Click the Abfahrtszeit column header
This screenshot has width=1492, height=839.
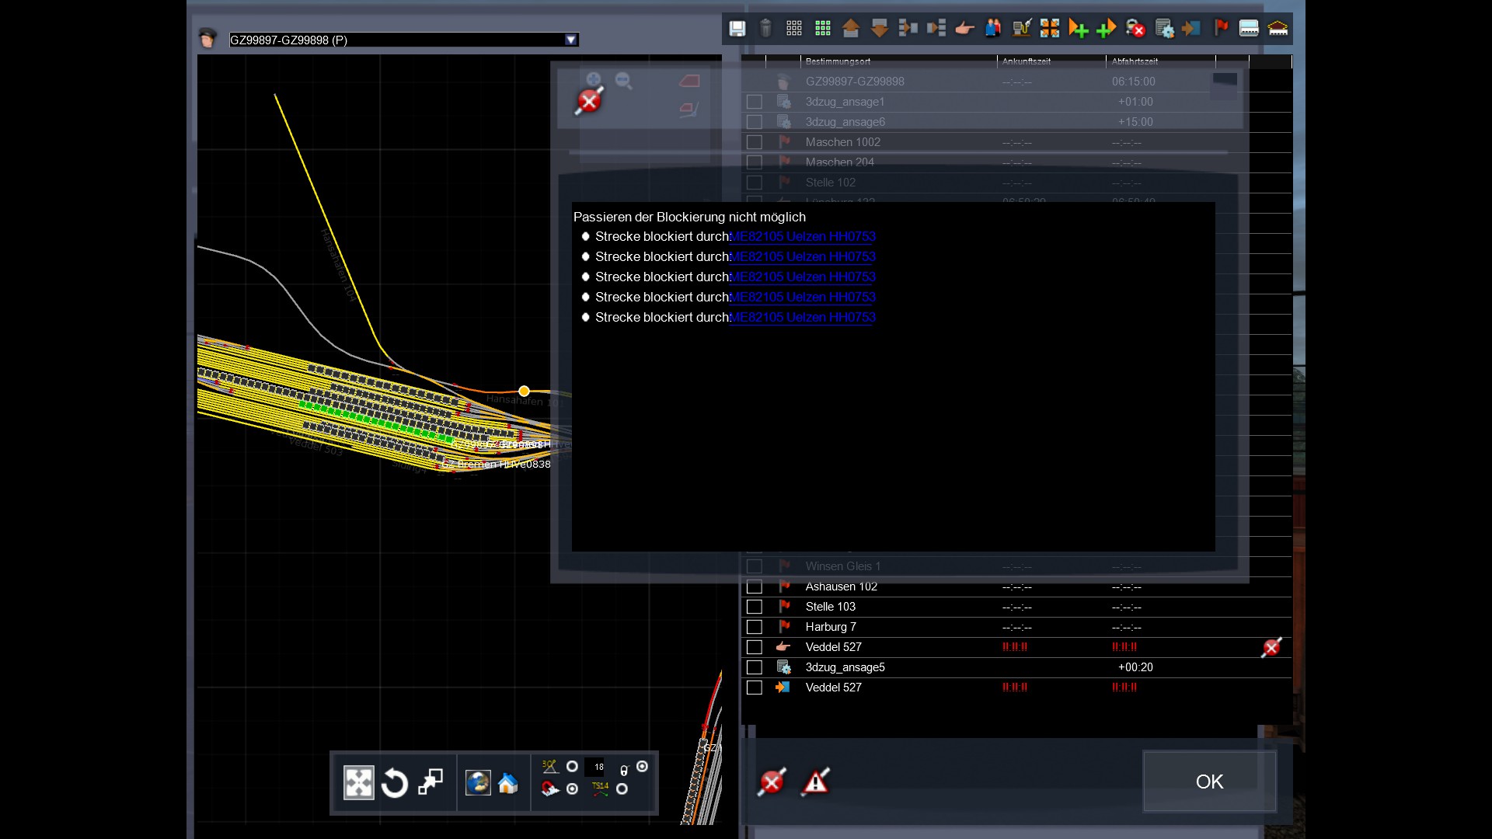point(1135,61)
